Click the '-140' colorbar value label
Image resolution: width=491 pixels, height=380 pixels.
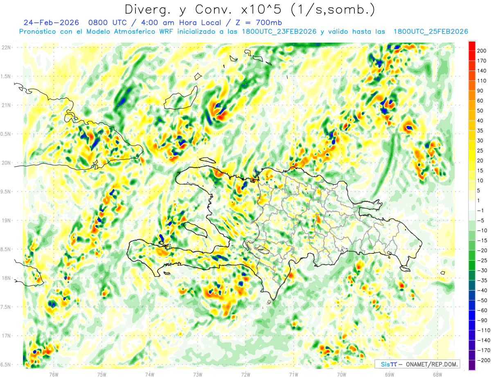tap(483, 340)
